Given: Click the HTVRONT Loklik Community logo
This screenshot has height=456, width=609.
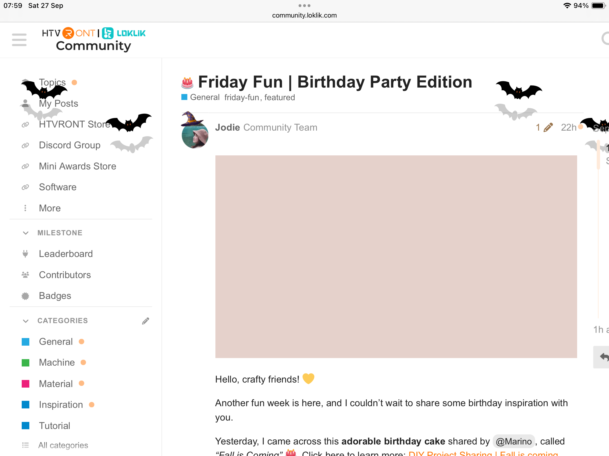Looking at the screenshot, I should pos(94,40).
